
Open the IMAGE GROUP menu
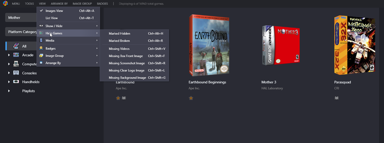click(82, 4)
